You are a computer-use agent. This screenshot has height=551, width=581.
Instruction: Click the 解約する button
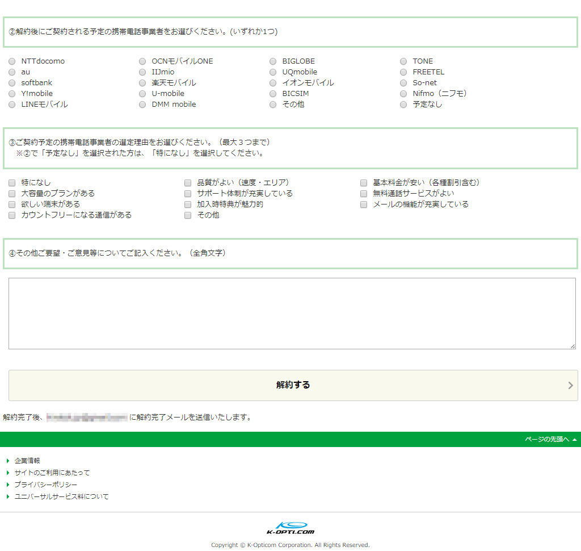click(293, 385)
